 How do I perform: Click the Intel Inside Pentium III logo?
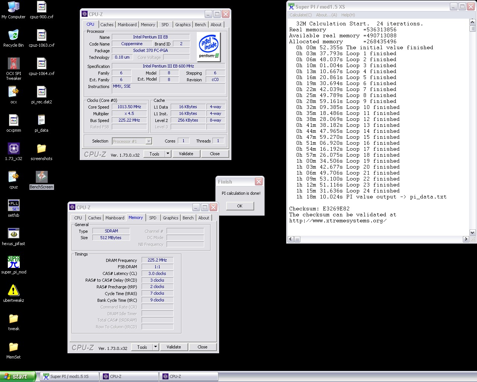pyautogui.click(x=209, y=47)
